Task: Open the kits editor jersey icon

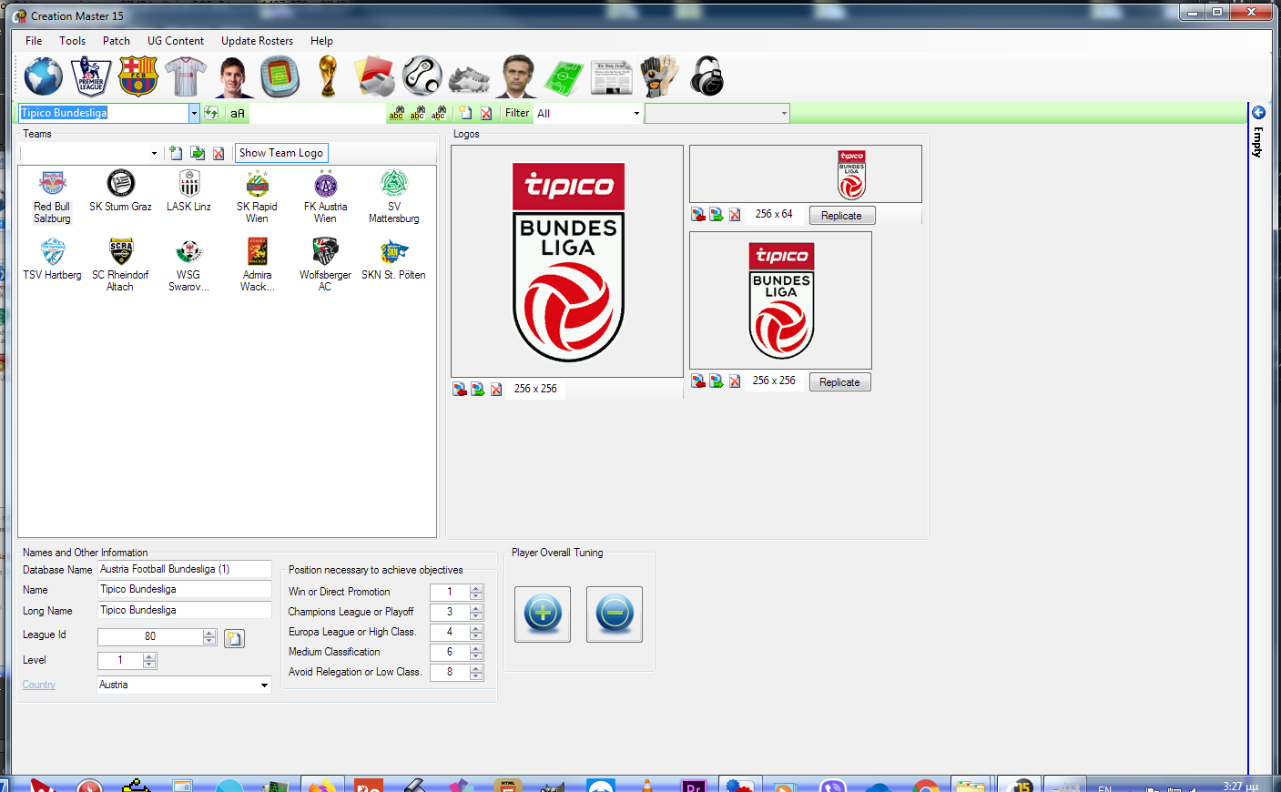Action: [186, 76]
